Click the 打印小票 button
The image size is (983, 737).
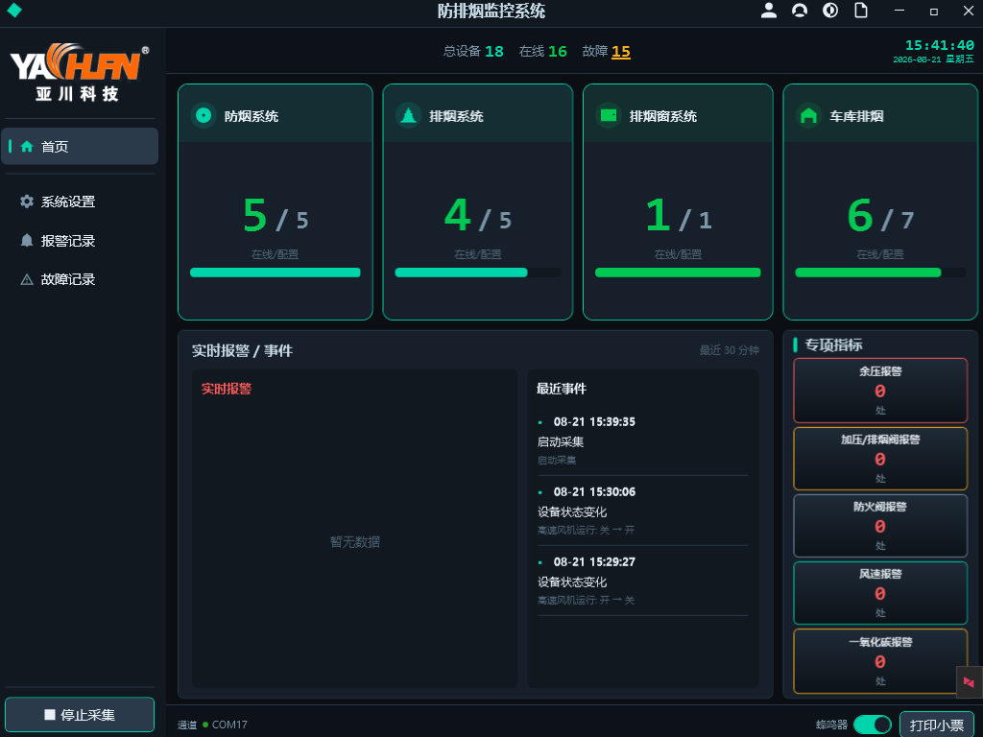[x=937, y=725]
